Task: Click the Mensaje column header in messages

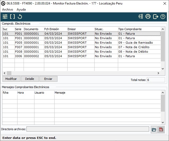Action: click(108, 93)
